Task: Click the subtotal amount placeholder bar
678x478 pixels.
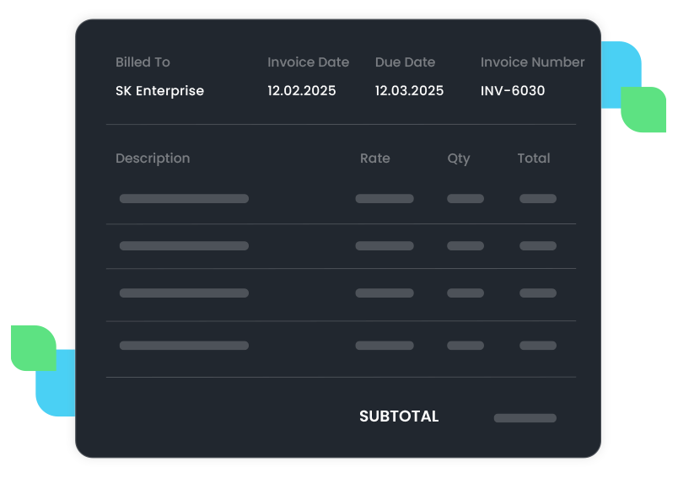Action: 525,418
